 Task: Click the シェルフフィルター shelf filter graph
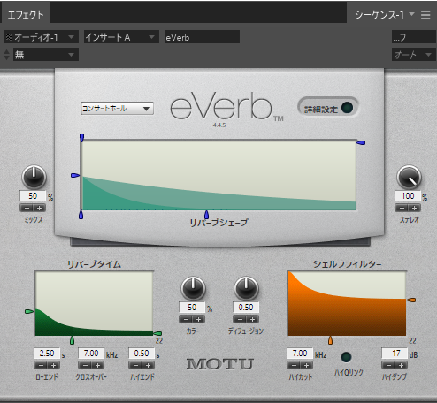(x=347, y=303)
